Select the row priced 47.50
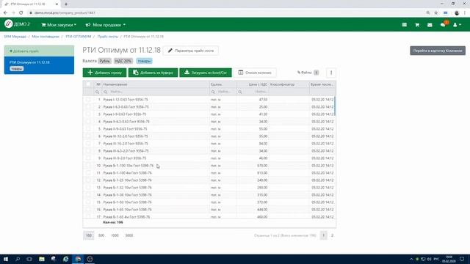Viewport: 470px width, 264px height. (x=209, y=100)
